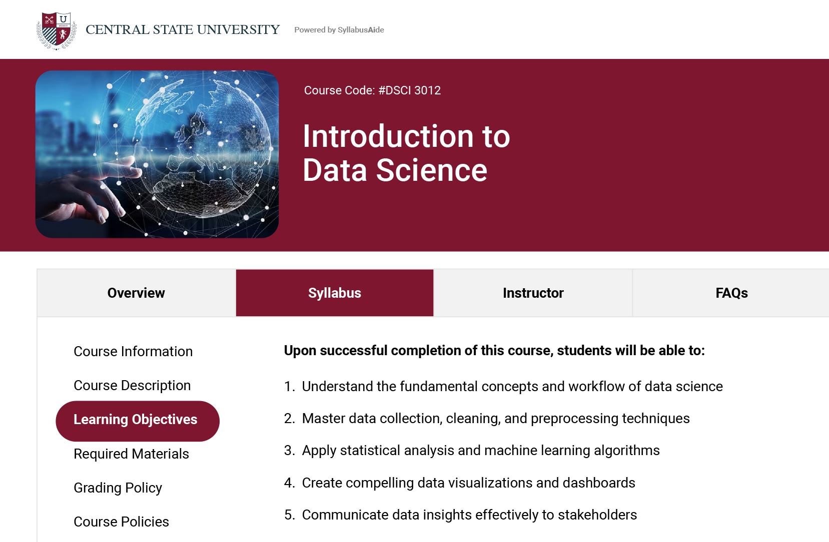Click the globe course banner image
Viewport: 829px width, 542px height.
(157, 154)
